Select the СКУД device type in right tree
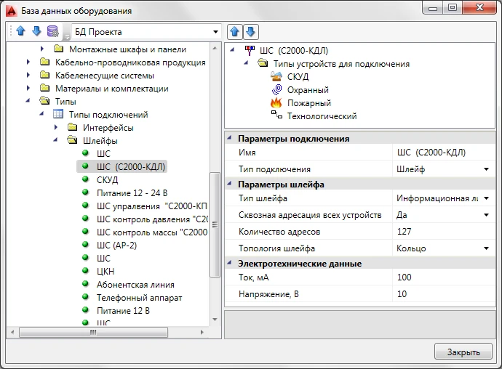 [300, 77]
